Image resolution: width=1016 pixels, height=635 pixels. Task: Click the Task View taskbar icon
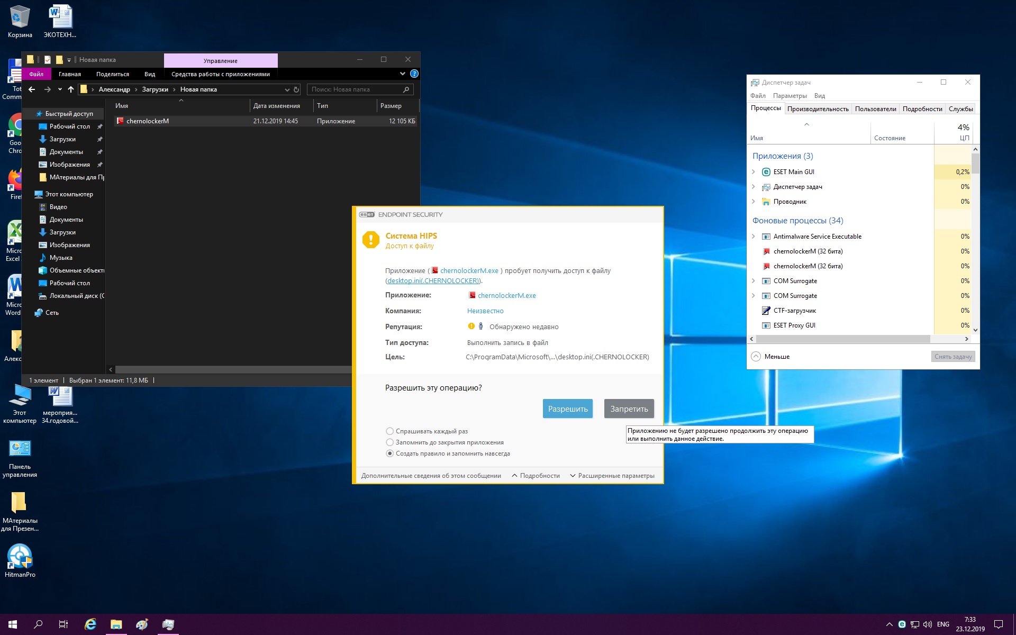point(63,624)
